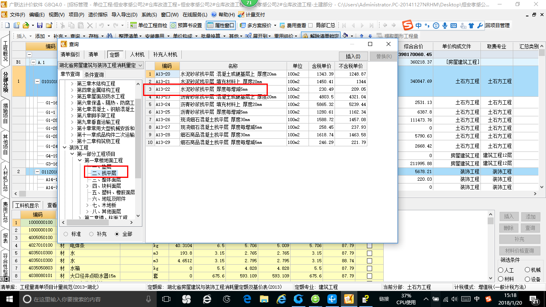The image size is (546, 307).
Task: Toggle 局部汇总 checkbox
Action: tap(311, 25)
